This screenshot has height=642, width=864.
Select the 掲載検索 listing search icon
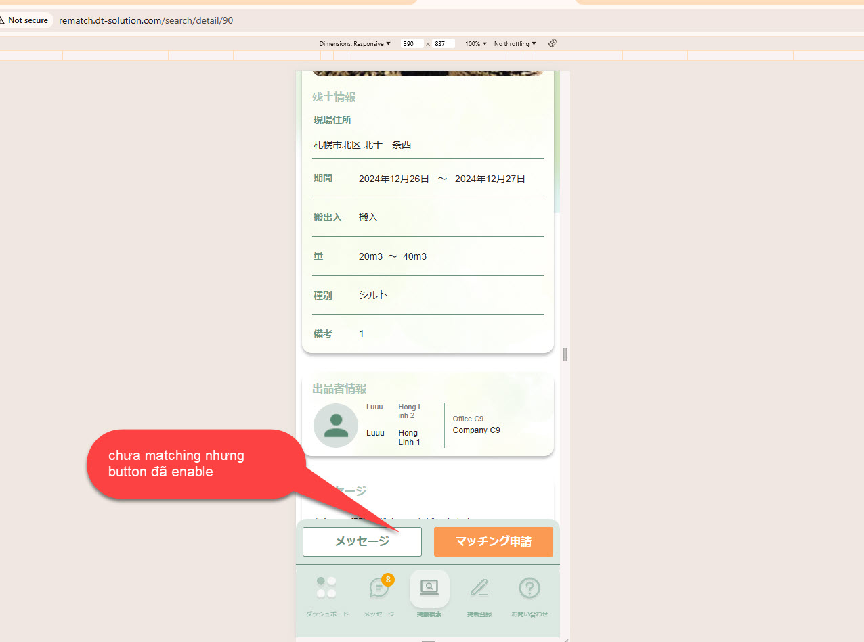point(429,588)
